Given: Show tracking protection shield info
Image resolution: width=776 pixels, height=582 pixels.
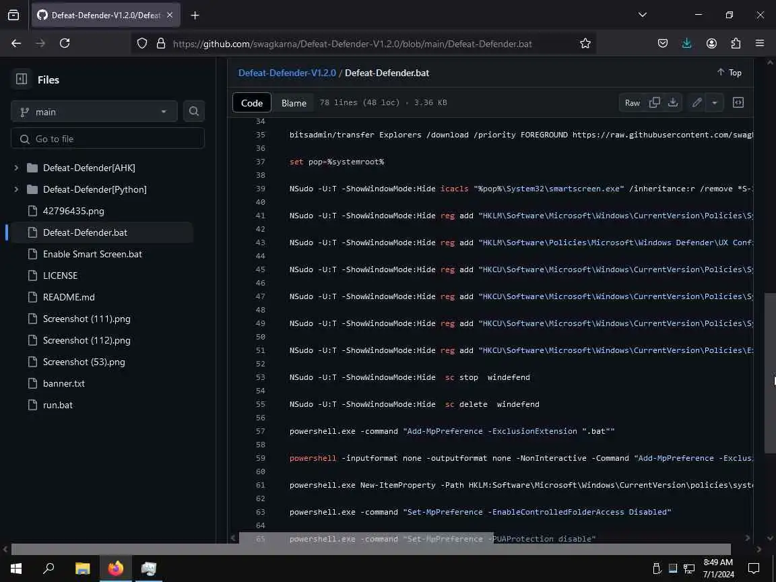Looking at the screenshot, I should 142,44.
